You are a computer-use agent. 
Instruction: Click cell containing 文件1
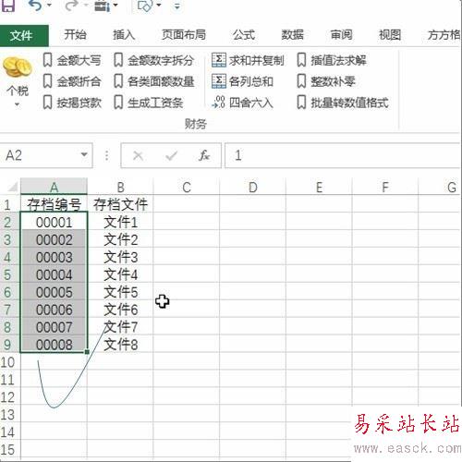(x=120, y=222)
